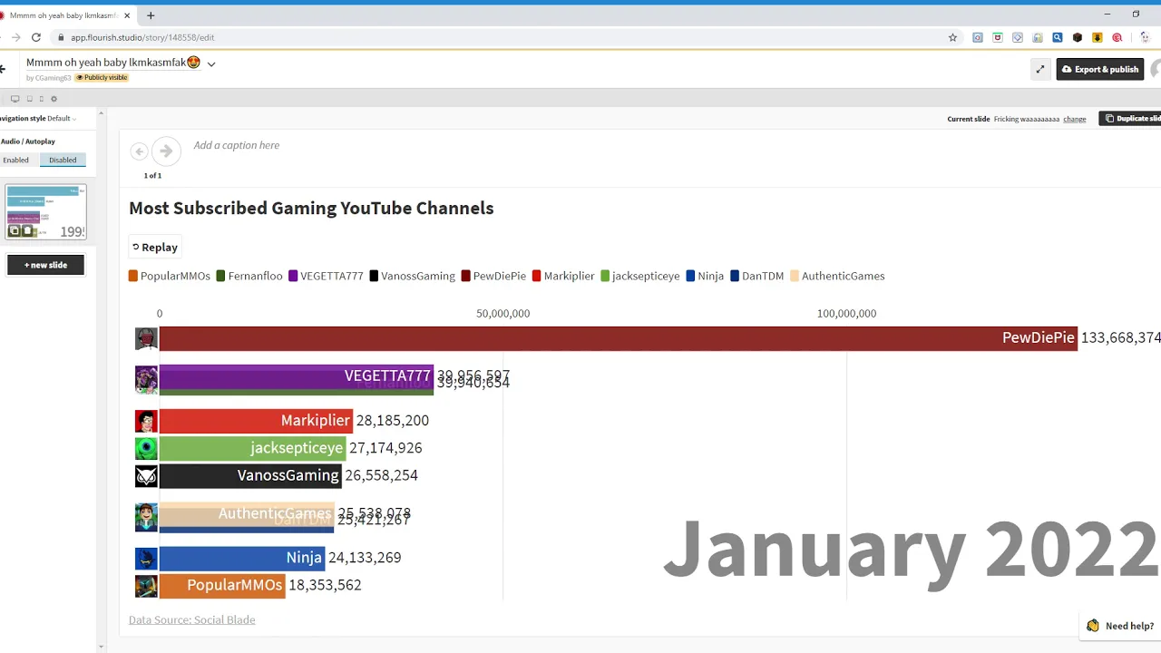
Task: Click the next slide arrow
Action: pyautogui.click(x=166, y=151)
